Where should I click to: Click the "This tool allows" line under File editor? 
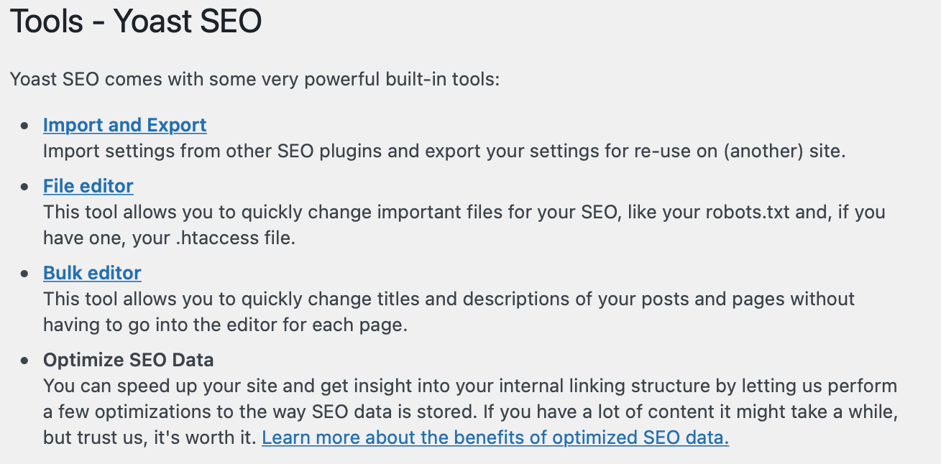pos(464,213)
